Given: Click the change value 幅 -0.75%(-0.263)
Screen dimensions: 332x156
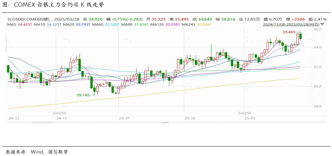Looking at the screenshot, I should tap(125, 19).
